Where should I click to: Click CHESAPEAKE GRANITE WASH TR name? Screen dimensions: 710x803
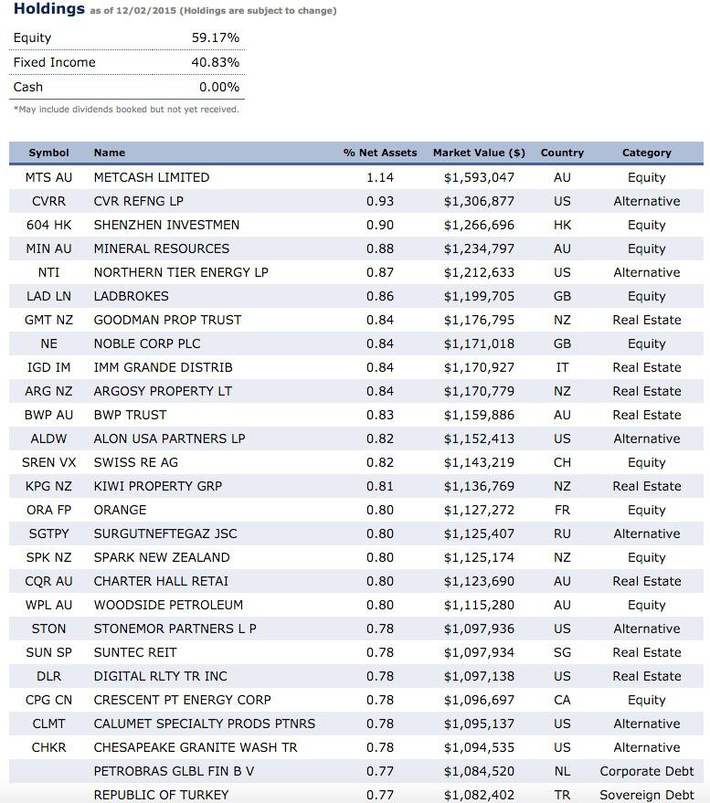pos(196,747)
